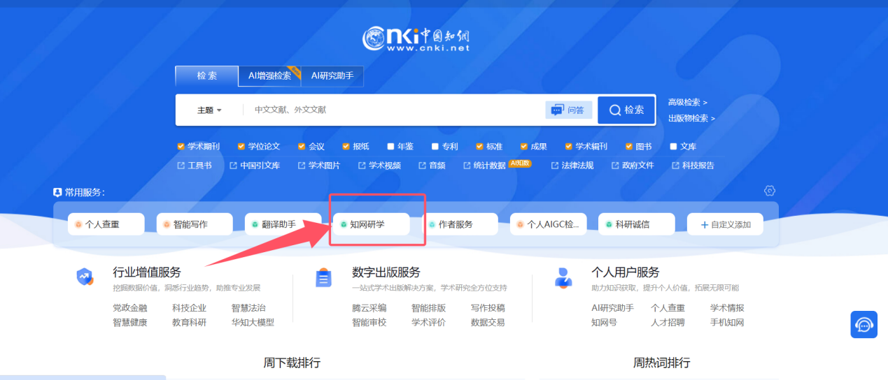
Task: Open the 知网研学 service
Action: (372, 224)
